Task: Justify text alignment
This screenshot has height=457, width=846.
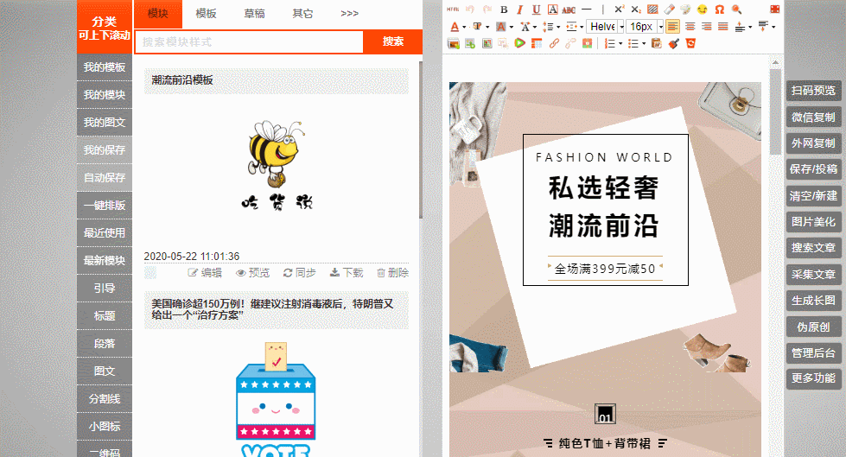Action: tap(723, 27)
